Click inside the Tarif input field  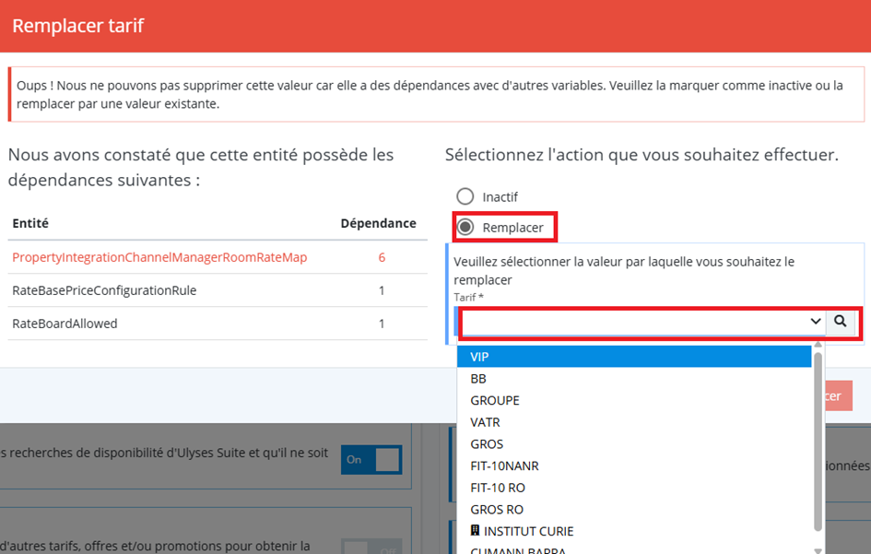pyautogui.click(x=636, y=322)
